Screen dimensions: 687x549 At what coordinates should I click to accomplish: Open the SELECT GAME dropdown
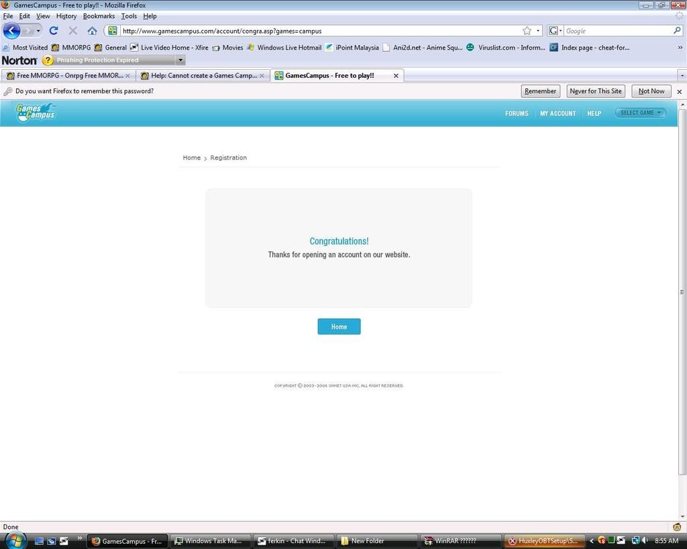(x=641, y=113)
